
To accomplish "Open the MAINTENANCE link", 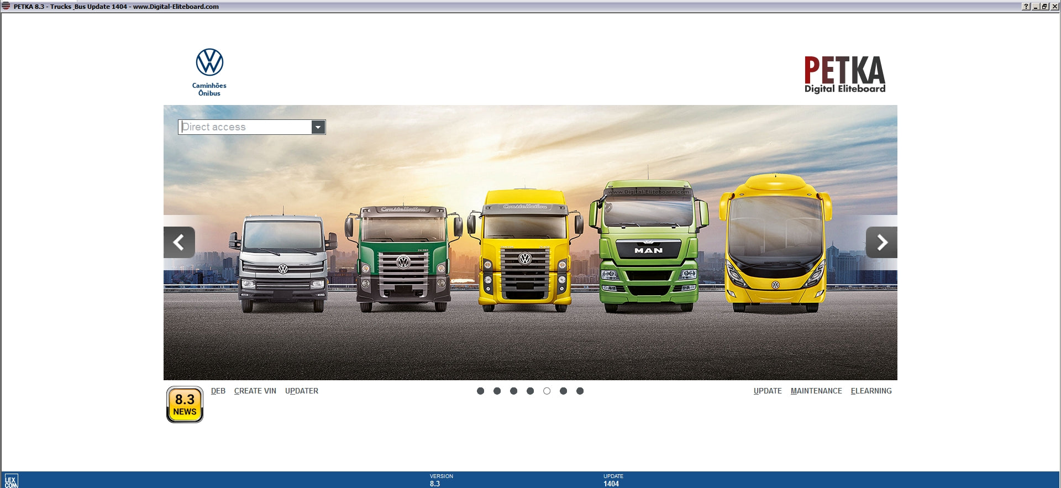I will (x=816, y=391).
